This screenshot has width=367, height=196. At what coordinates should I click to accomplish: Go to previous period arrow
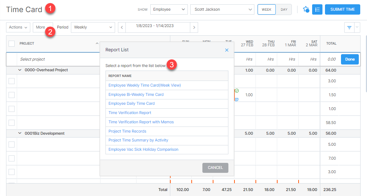coord(122,27)
